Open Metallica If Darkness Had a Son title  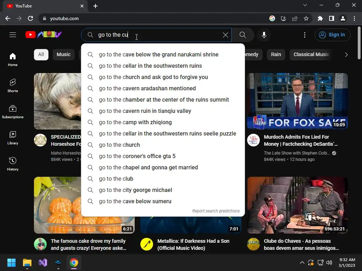tap(193, 245)
